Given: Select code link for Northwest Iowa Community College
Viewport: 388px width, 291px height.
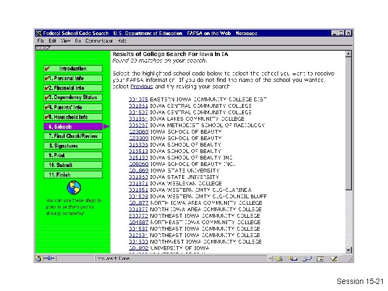Looking at the screenshot, I should pos(138,242).
